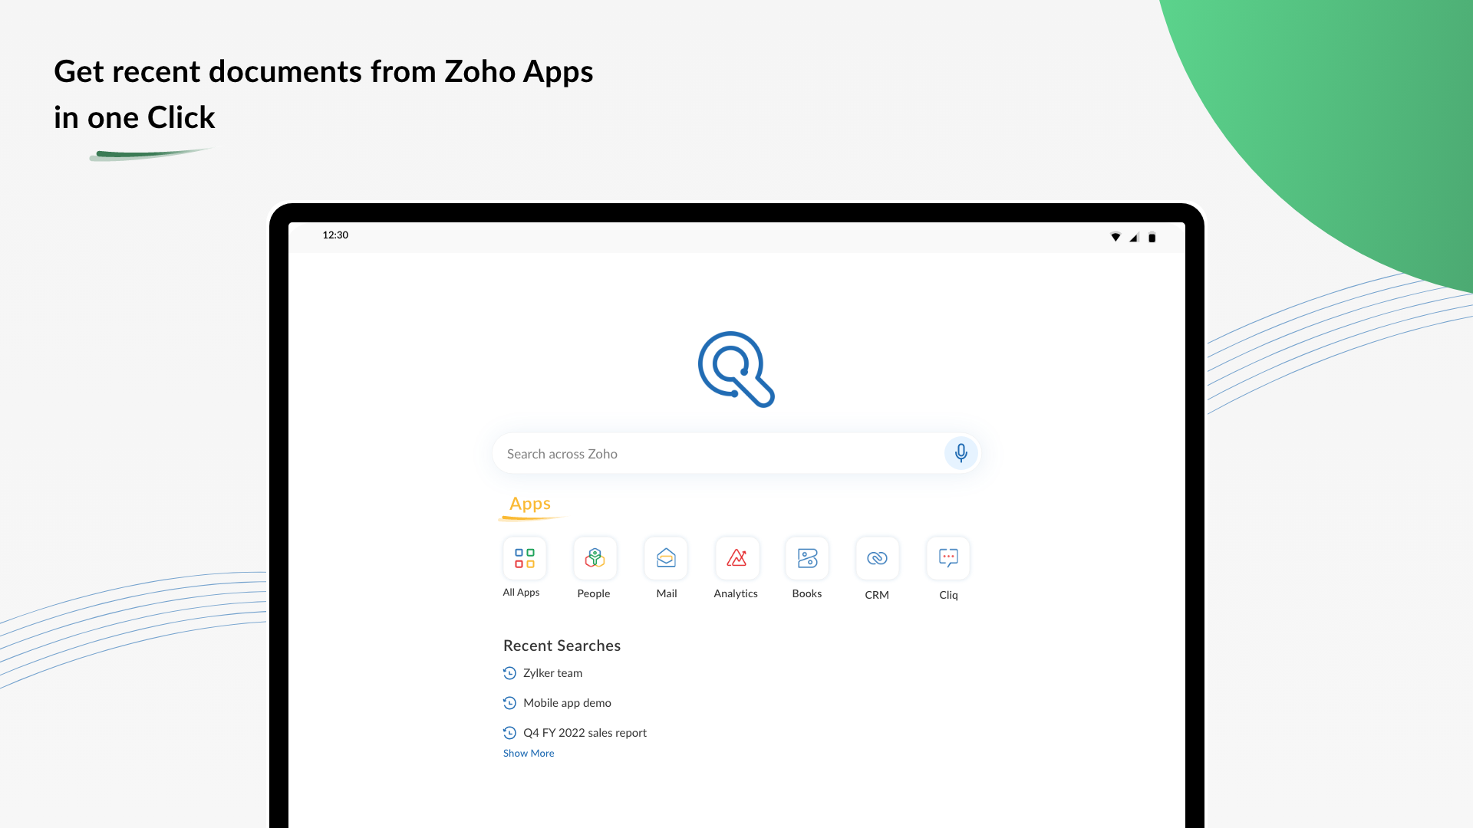This screenshot has height=828, width=1473.
Task: Click Show More under recent searches
Action: [x=529, y=754]
